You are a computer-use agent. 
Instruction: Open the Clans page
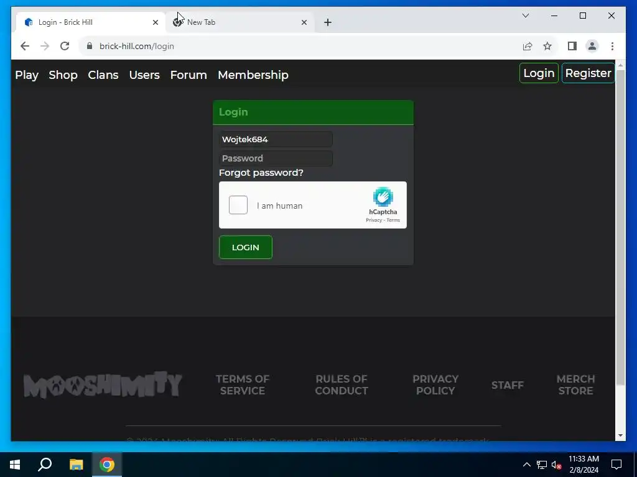103,75
